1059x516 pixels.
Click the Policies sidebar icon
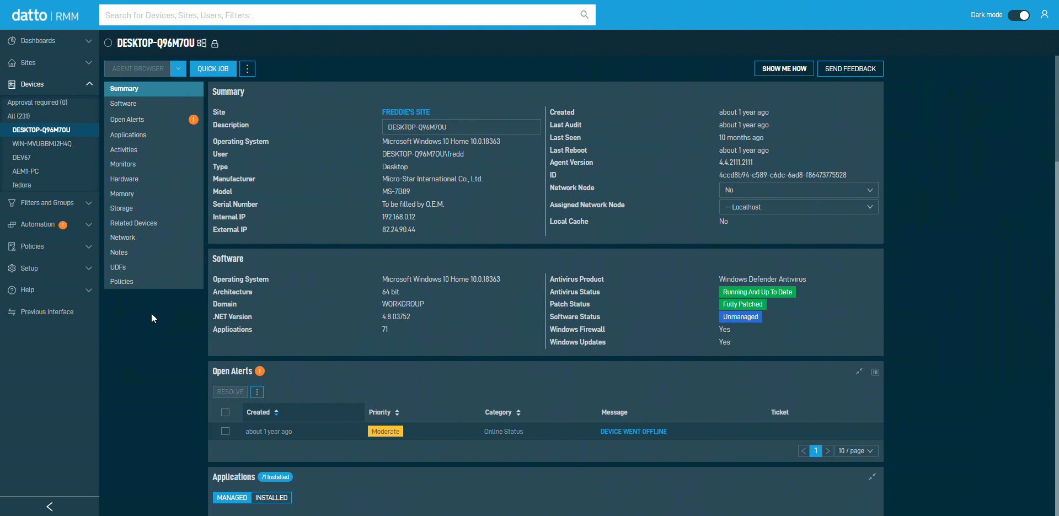12,246
